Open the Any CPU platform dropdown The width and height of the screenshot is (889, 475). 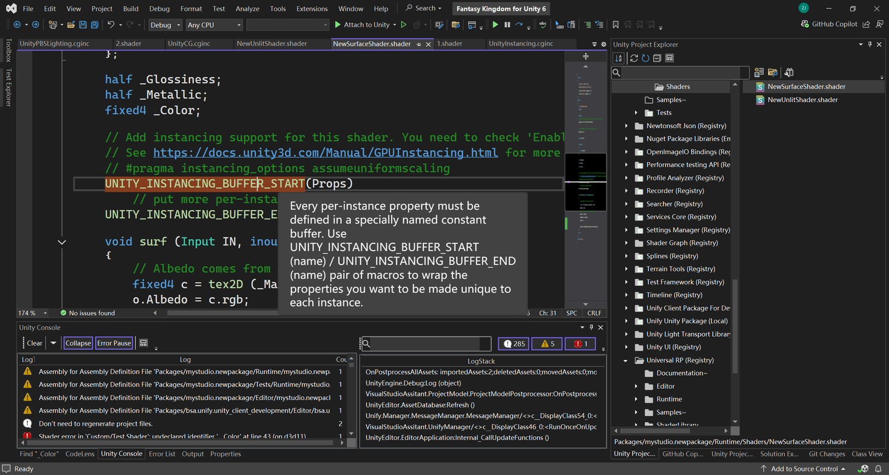(214, 25)
